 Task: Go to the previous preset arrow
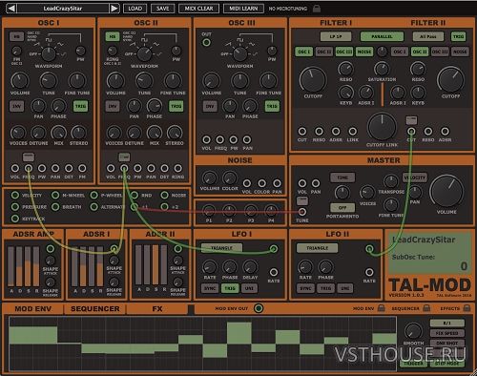pyautogui.click(x=11, y=9)
